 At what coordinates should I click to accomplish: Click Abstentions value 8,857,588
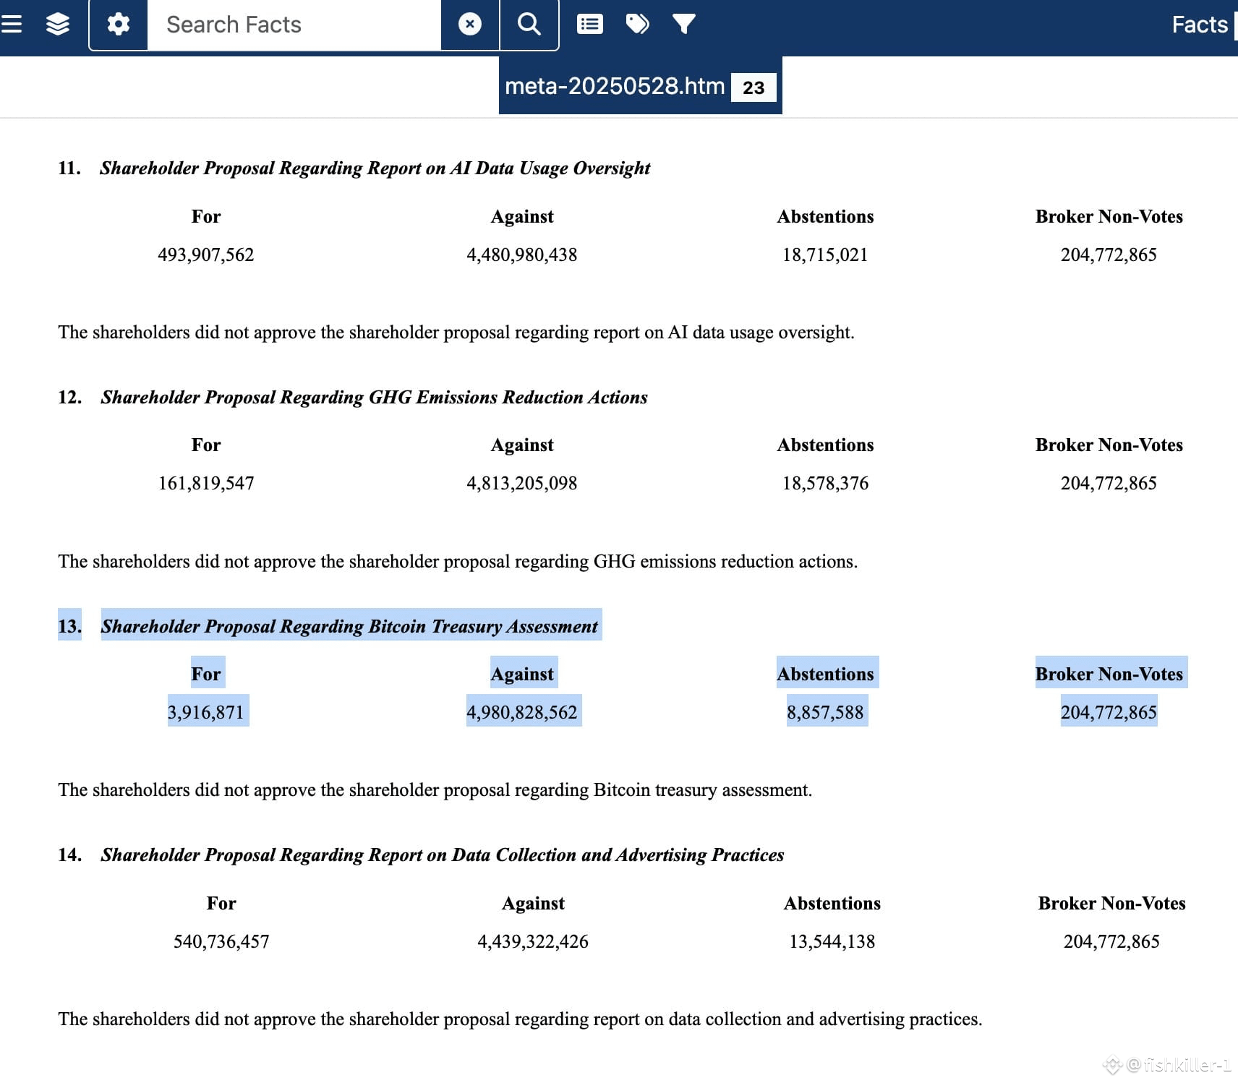(x=825, y=712)
